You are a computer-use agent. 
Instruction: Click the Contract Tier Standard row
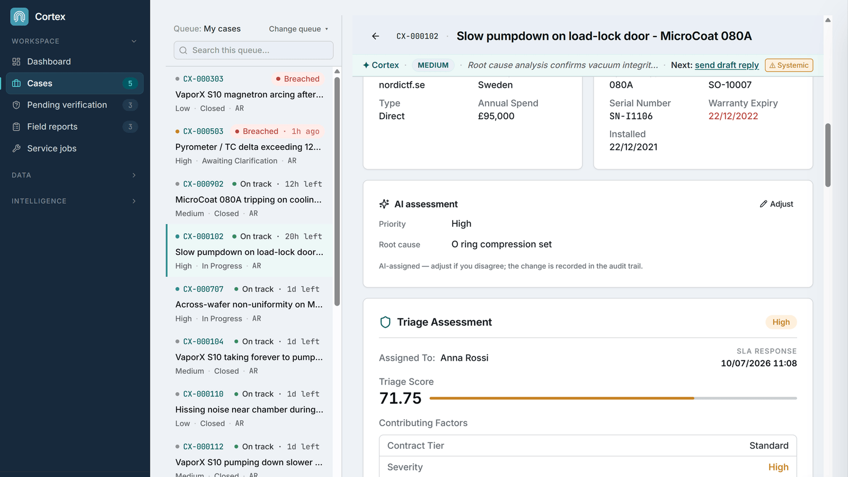(x=588, y=446)
